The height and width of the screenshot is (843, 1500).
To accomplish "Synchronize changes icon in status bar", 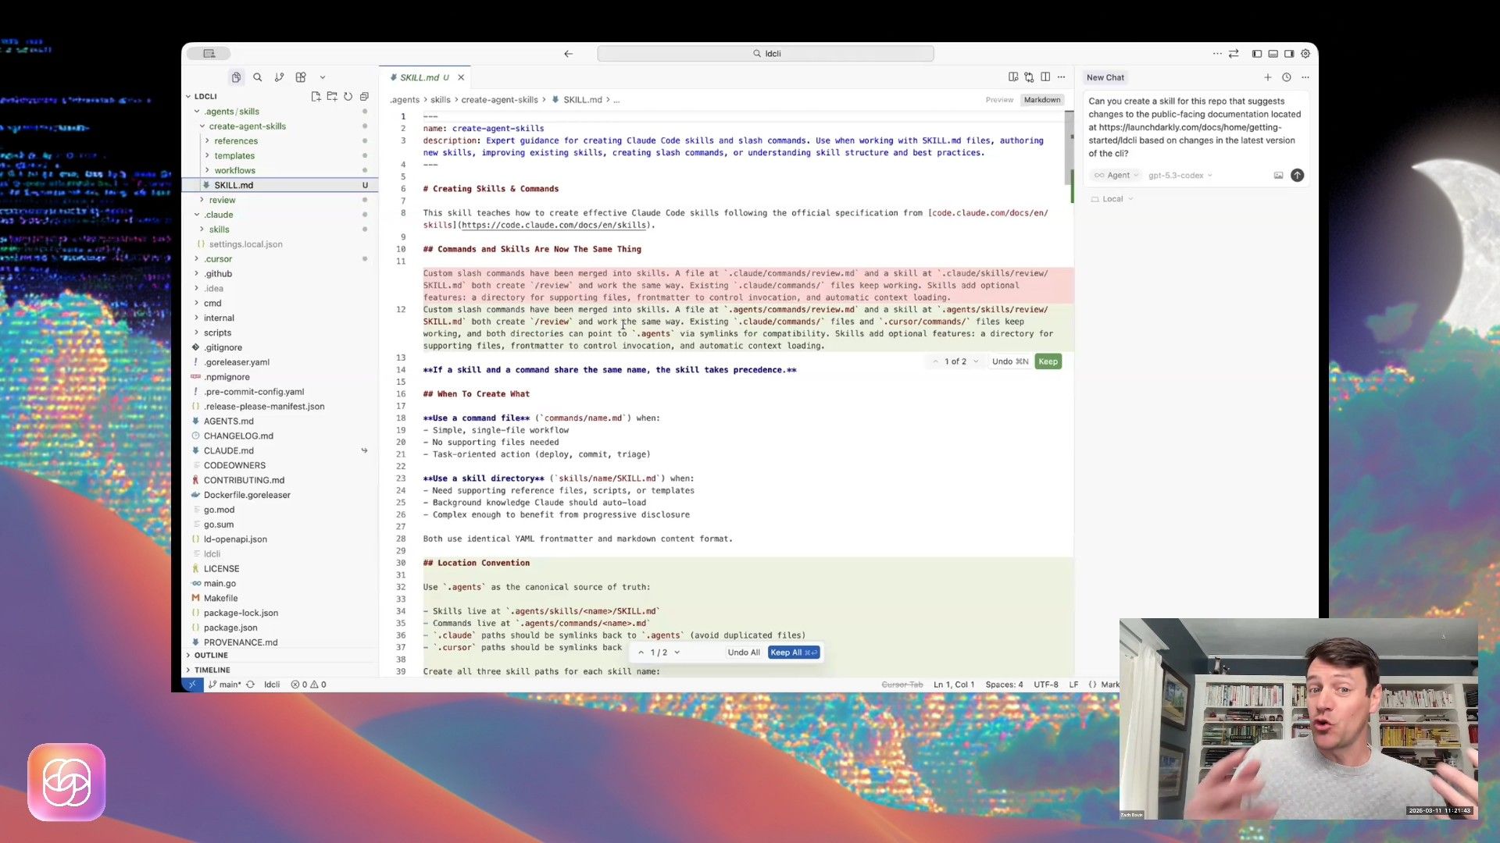I will coord(250,685).
